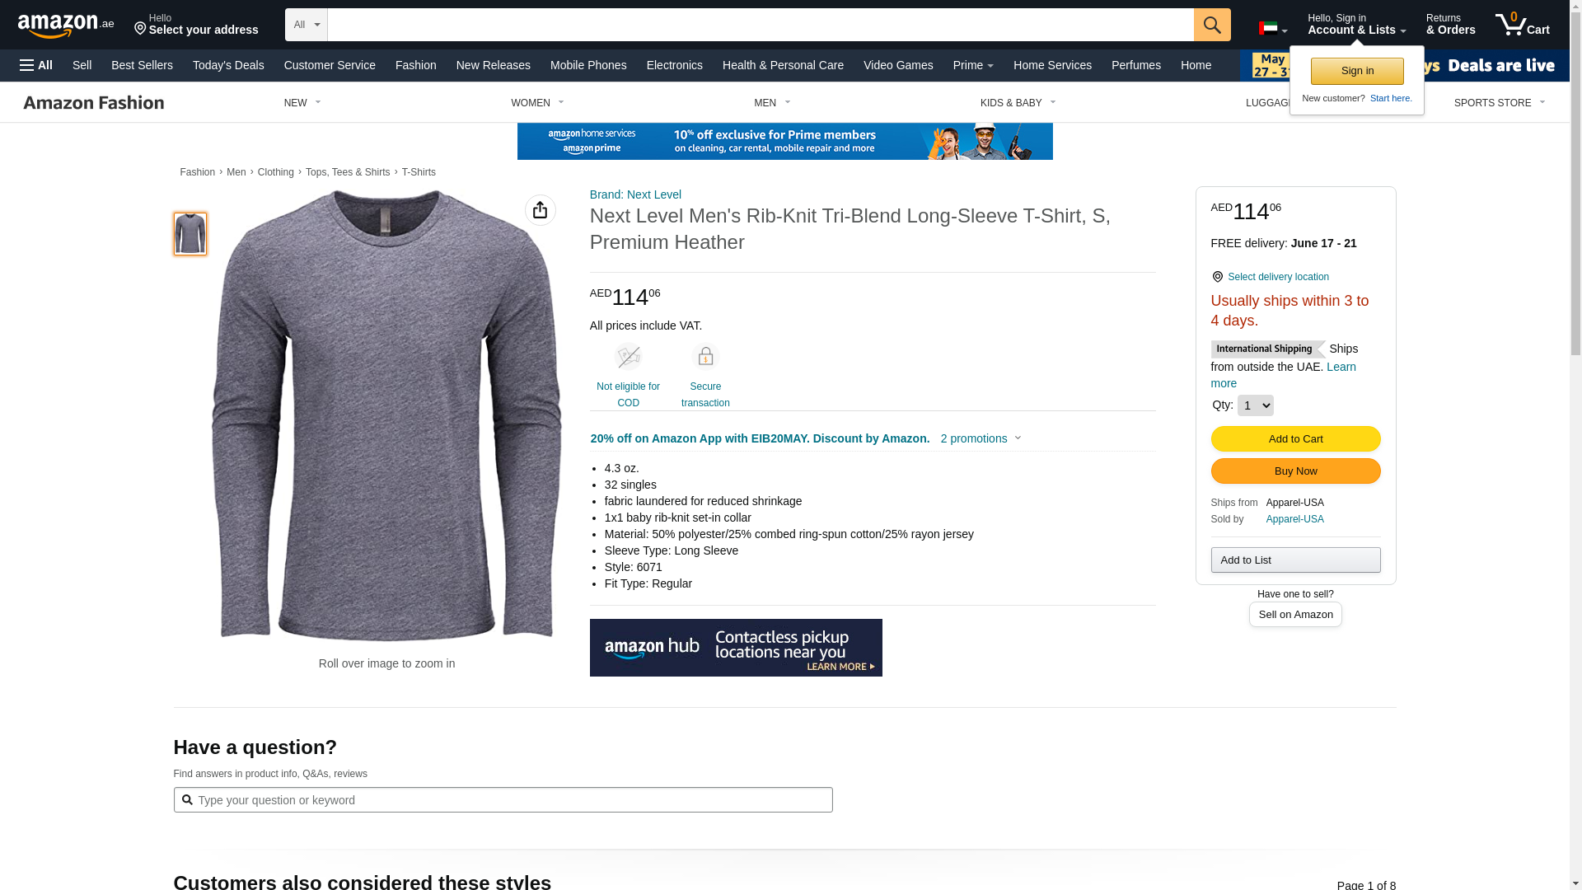Click the Buy Now button
This screenshot has width=1582, height=890.
[x=1295, y=471]
